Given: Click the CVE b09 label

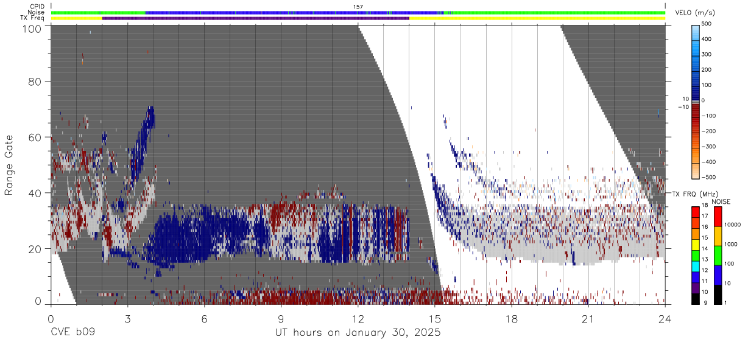Looking at the screenshot, I should (x=72, y=333).
